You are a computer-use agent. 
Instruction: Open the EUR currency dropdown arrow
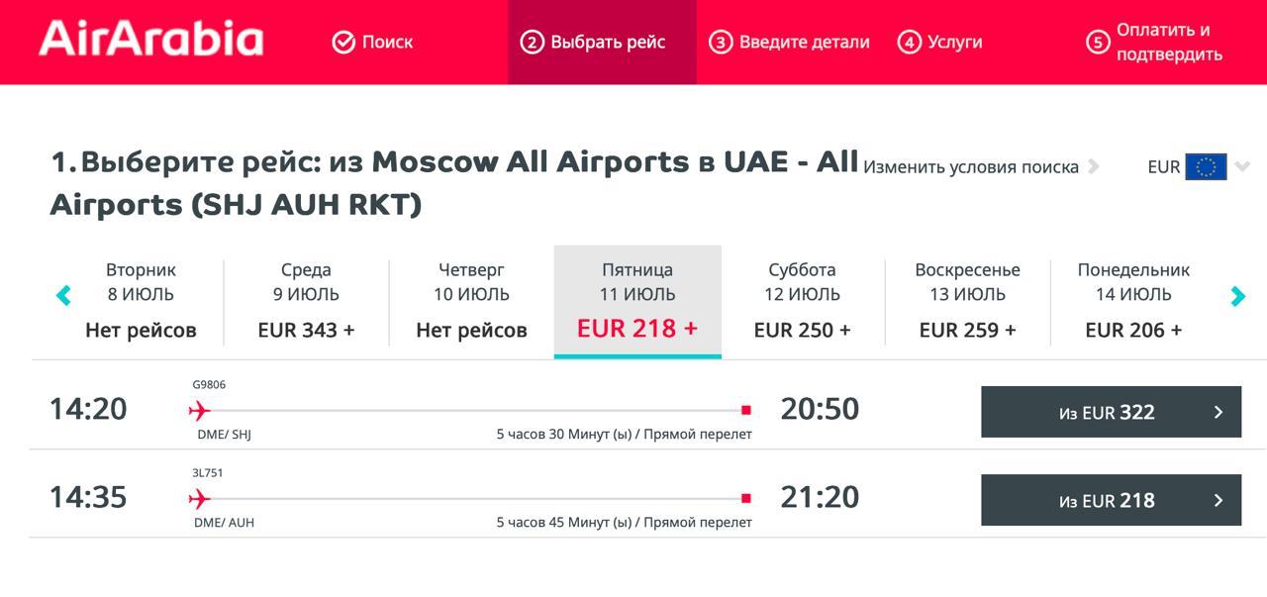[x=1243, y=166]
